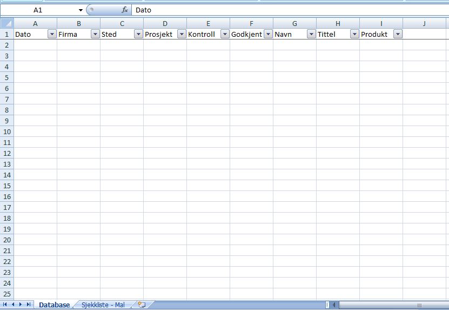This screenshot has height=310, width=449.
Task: Click the Name Box showing A1
Action: [x=38, y=10]
